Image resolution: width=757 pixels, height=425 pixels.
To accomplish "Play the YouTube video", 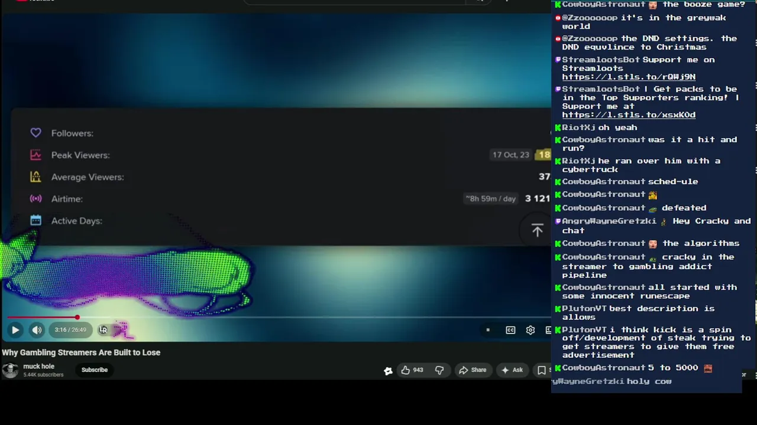I will click(15, 330).
